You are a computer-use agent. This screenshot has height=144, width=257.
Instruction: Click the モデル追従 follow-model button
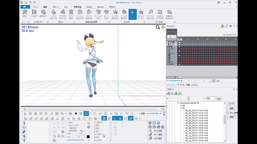[156, 131]
